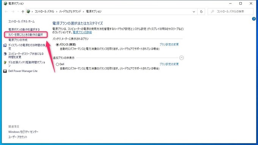Screen dimensions: 258x145
Task: Maximize the 電源オプション window
Action: (x=241, y=3)
